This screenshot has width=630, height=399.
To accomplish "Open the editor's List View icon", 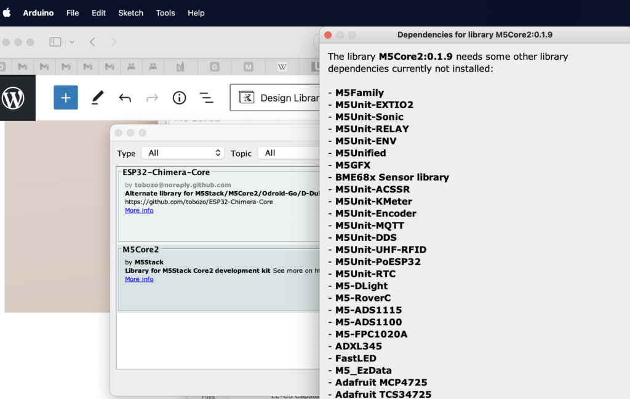I will pos(207,98).
